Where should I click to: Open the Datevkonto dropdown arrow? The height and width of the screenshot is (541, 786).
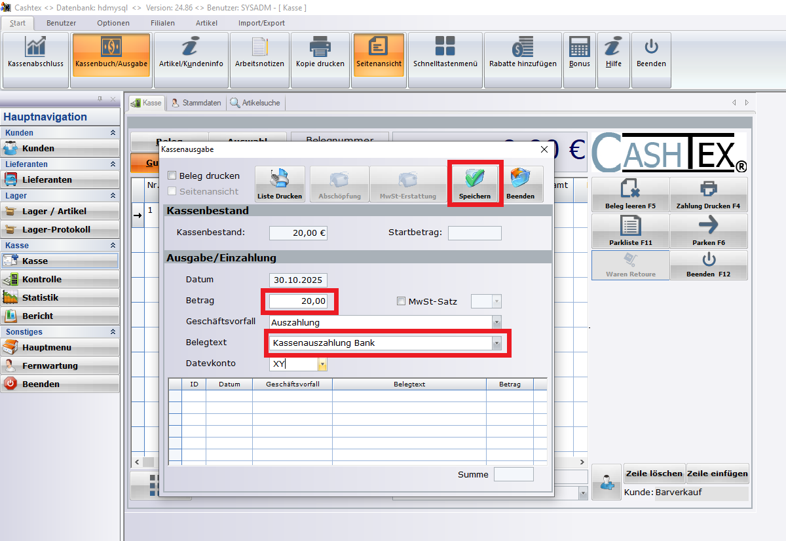click(x=322, y=364)
